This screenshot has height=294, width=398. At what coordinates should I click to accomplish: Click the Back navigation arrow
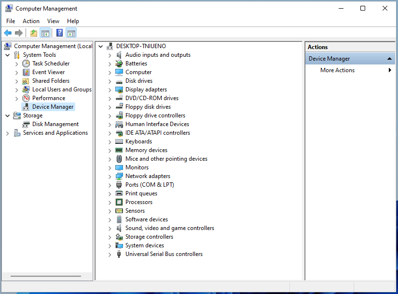[8, 33]
